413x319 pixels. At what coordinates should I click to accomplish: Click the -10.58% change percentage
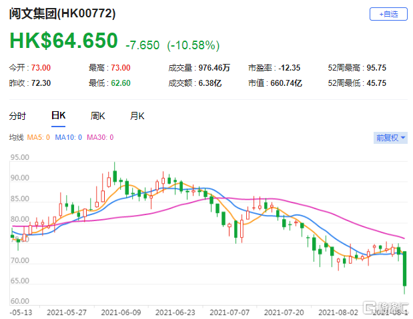[193, 45]
